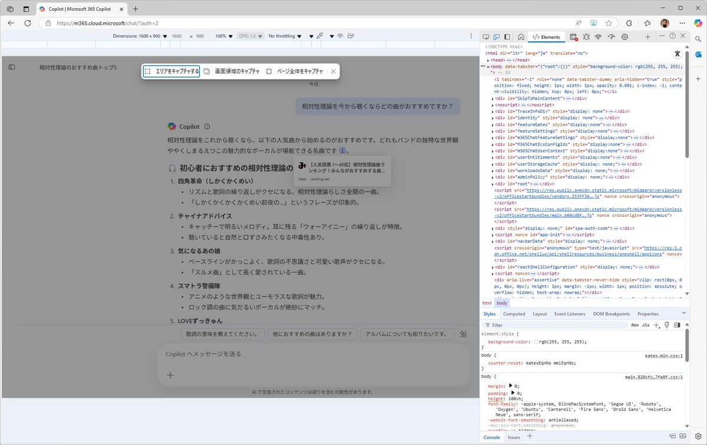707x445 pixels.
Task: Open the rgb(255, 255, 255) color swatch
Action: [x=537, y=342]
